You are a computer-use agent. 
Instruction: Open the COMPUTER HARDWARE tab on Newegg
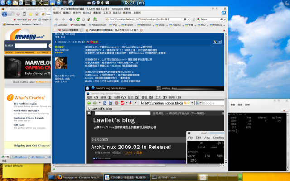point(24,52)
